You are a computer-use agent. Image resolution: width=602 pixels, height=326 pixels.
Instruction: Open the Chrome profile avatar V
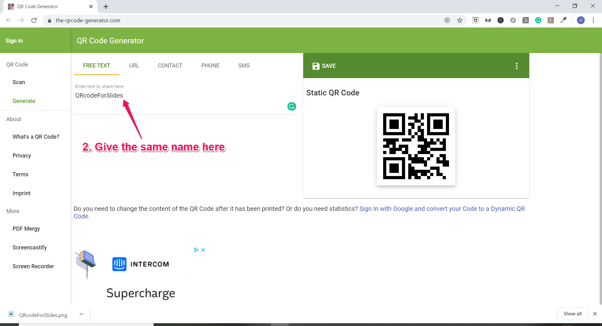(581, 20)
